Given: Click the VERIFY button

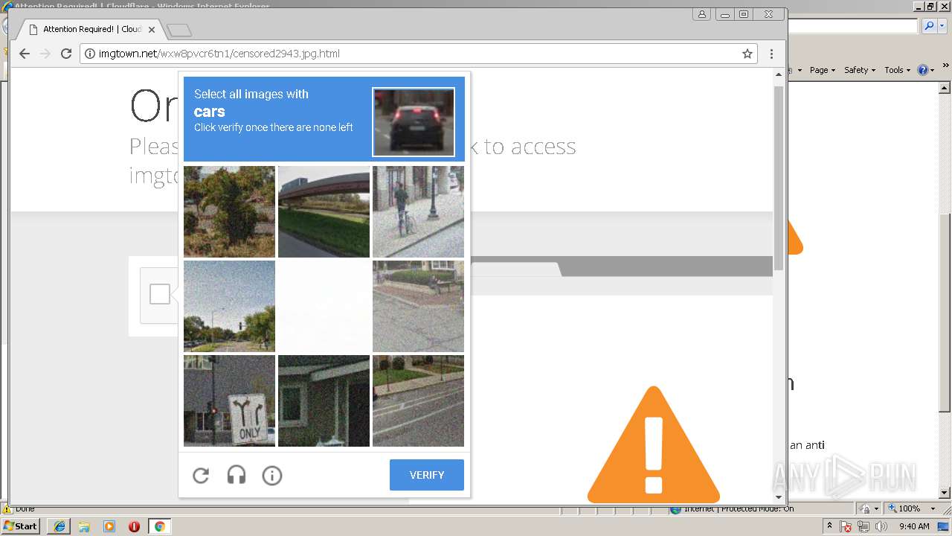Looking at the screenshot, I should 427,475.
